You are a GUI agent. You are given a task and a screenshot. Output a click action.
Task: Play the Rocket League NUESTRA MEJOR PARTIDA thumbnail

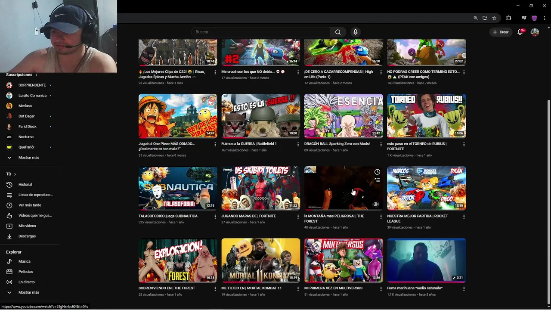(x=427, y=188)
